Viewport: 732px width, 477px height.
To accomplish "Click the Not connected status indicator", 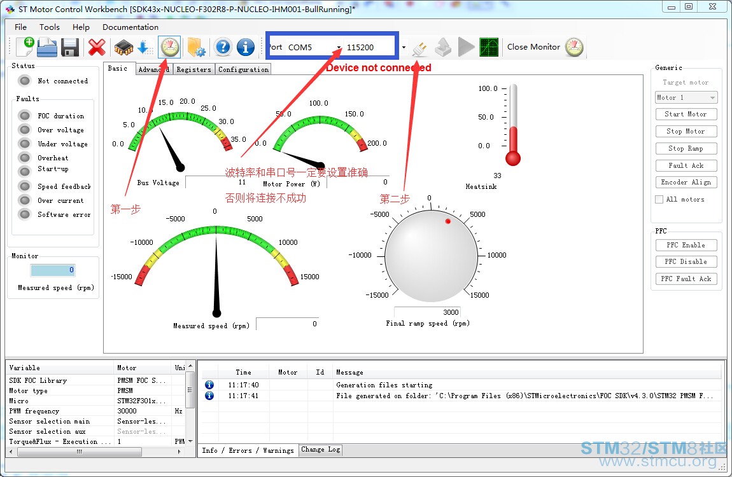I will pos(25,81).
